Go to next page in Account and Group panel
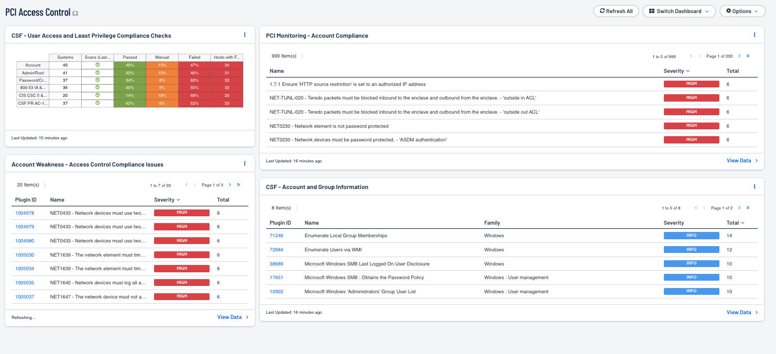The image size is (776, 354). 739,208
